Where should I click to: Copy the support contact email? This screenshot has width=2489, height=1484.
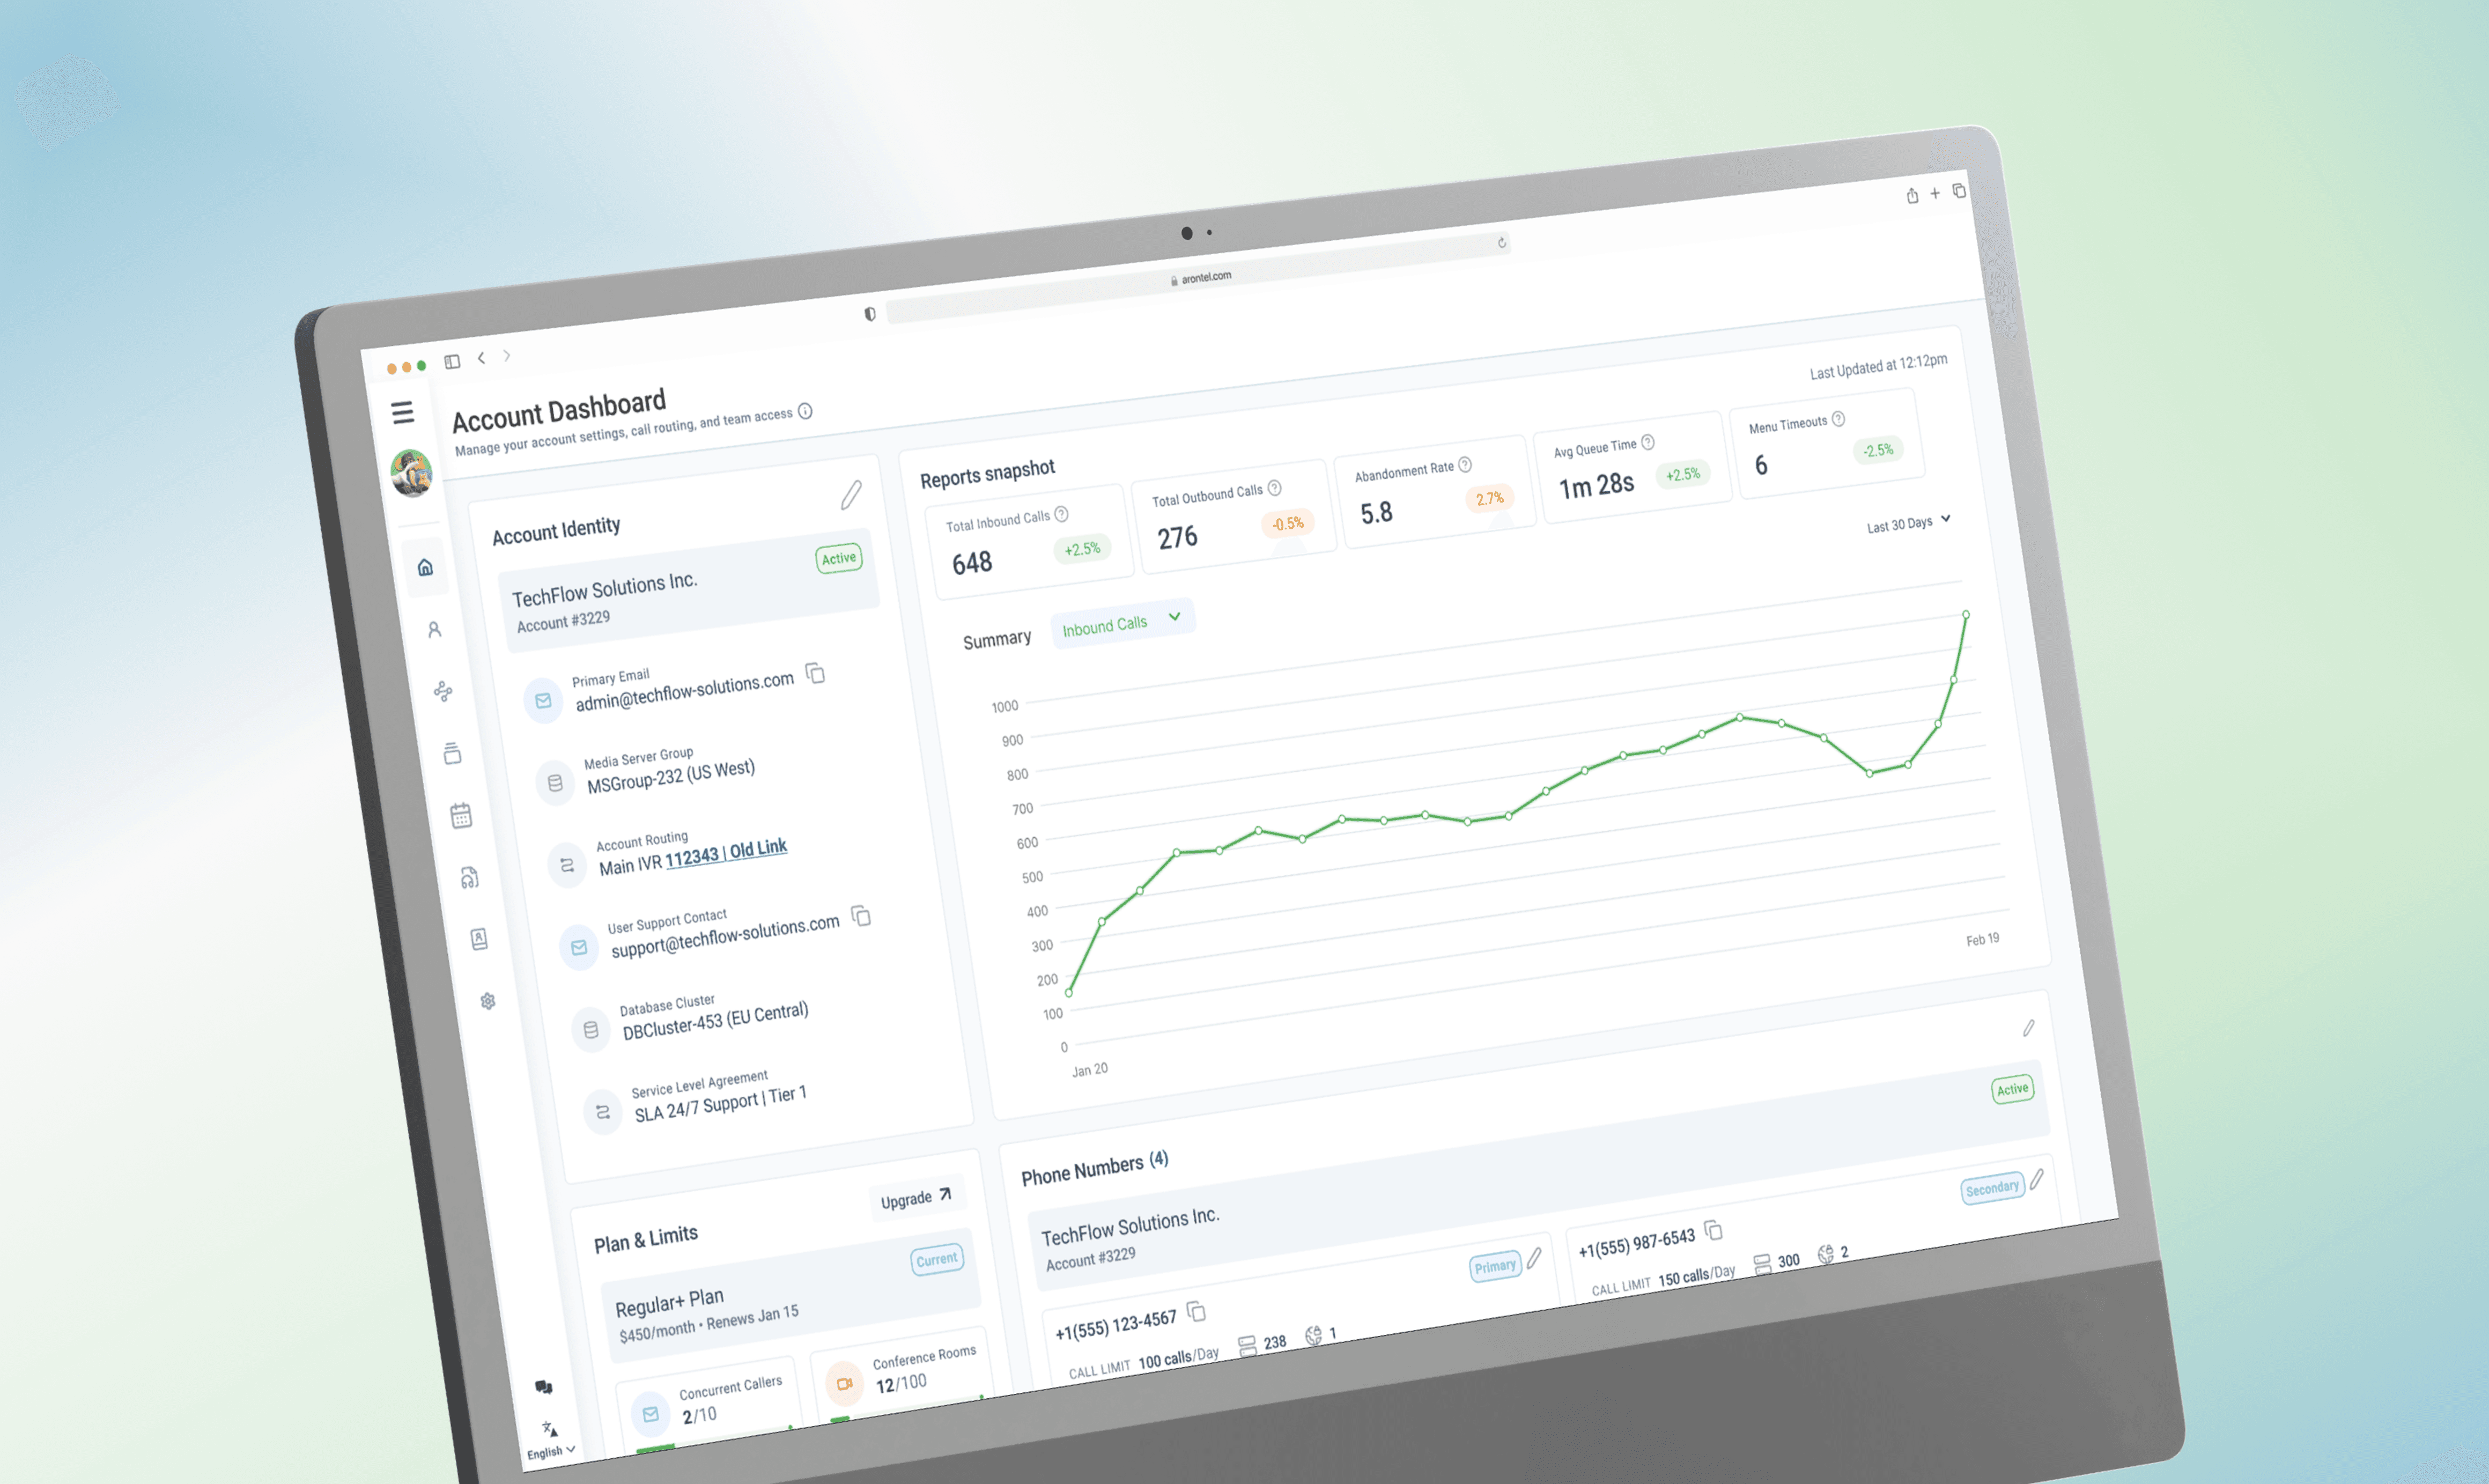861,916
